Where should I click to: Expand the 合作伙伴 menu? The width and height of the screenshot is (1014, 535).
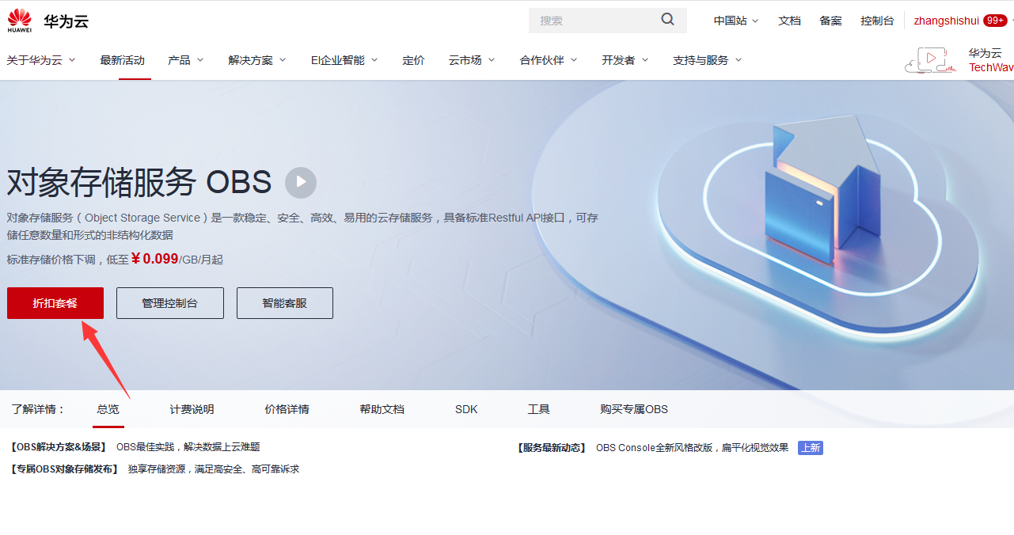549,60
